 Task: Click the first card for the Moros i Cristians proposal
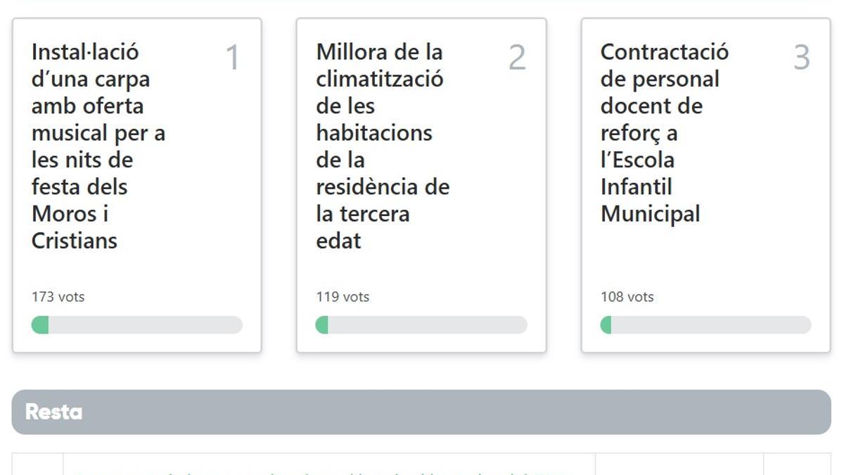point(137,183)
